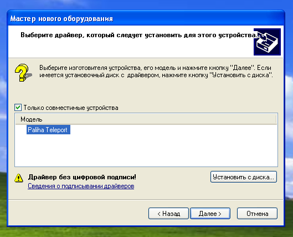Viewport: 293px width, 237px height.
Task: Click the yellow question mark icon
Action: (x=23, y=73)
